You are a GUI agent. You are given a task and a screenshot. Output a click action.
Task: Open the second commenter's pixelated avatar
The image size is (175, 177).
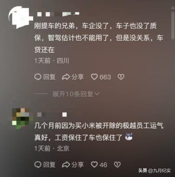pyautogui.click(x=21, y=119)
